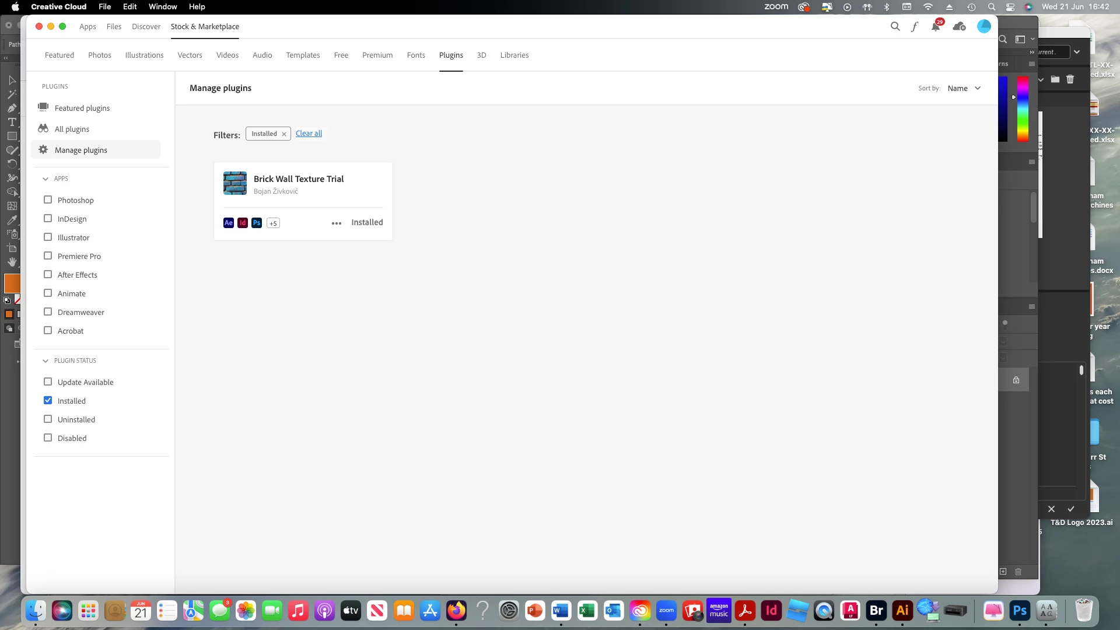Screen dimensions: 1120x630
Task: Click the three-dot options on Brick Wall plugin
Action: (337, 223)
